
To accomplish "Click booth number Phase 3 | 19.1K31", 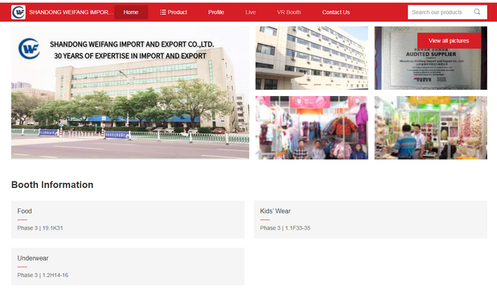I will (40, 228).
